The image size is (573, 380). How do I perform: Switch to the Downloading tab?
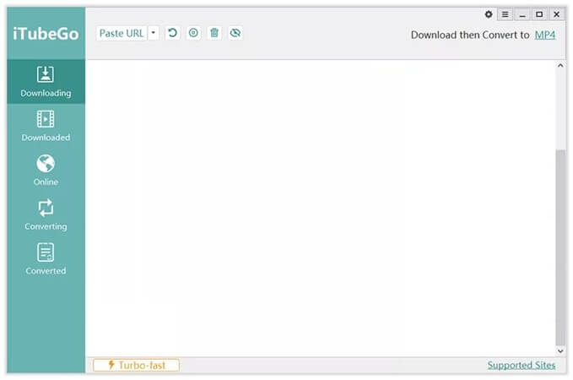coord(46,82)
